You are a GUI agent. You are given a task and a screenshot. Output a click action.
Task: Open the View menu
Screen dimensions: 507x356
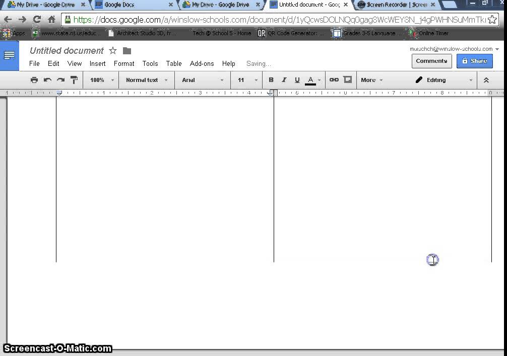(75, 63)
